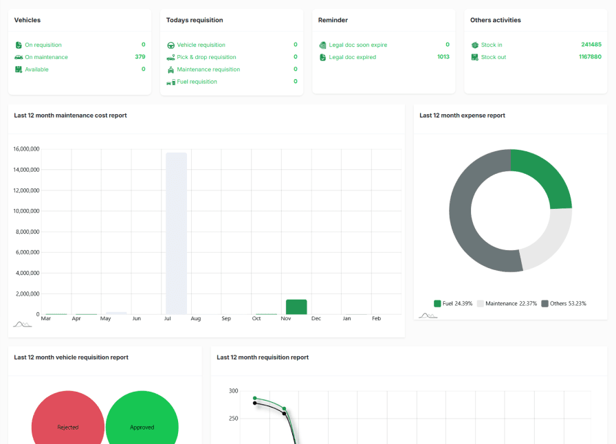Click the 379 count for On maintenance
The image size is (616, 444).
click(140, 57)
